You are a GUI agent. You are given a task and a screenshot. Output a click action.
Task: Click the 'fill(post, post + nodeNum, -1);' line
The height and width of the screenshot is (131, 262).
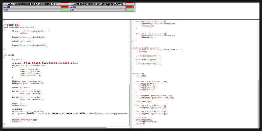(x=28, y=83)
